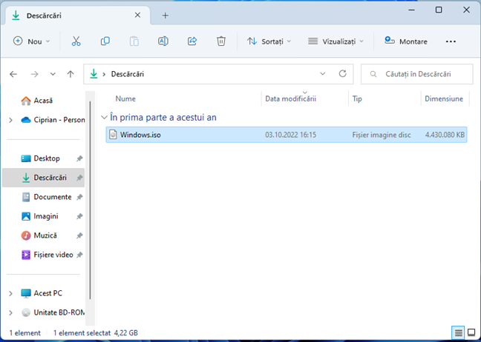Click the pin icon next to Descărcări
481x342 pixels.
[79, 178]
